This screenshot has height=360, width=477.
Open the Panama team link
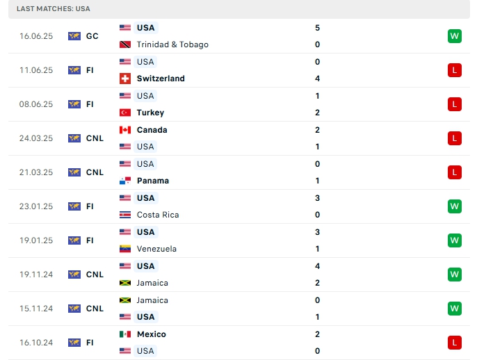pyautogui.click(x=152, y=181)
